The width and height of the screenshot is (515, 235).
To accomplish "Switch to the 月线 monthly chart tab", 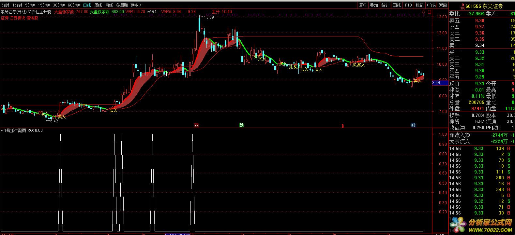I will [109, 5].
